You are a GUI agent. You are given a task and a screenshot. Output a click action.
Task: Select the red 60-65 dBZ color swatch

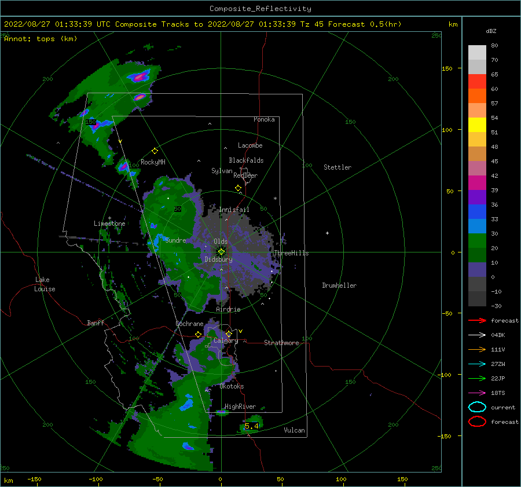(477, 81)
